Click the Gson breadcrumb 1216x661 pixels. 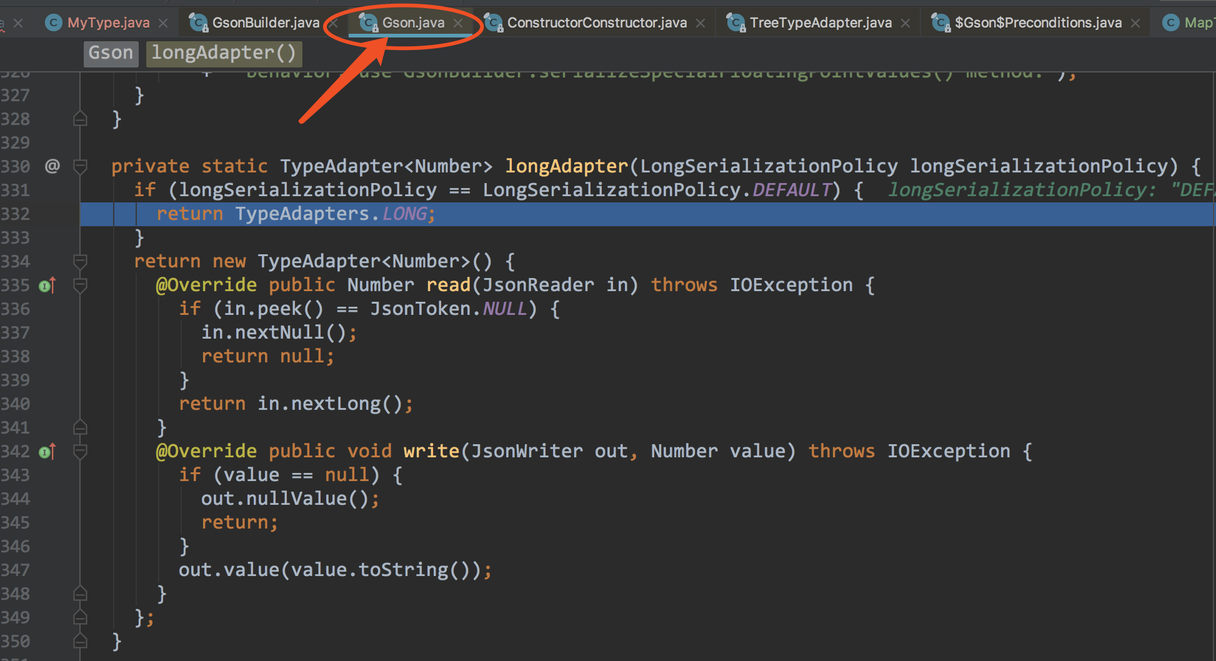click(111, 53)
